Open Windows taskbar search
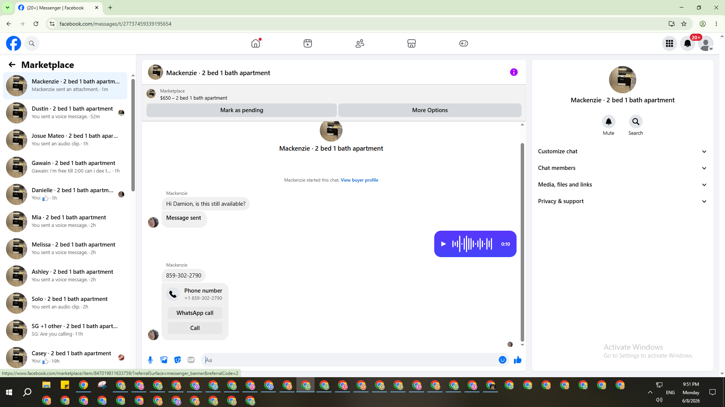The height and width of the screenshot is (407, 725). click(27, 392)
